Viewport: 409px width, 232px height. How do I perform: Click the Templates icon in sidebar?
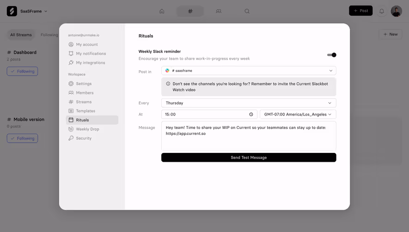click(x=71, y=111)
